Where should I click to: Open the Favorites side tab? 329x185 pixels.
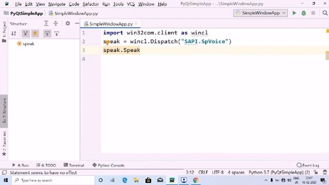pyautogui.click(x=4, y=144)
